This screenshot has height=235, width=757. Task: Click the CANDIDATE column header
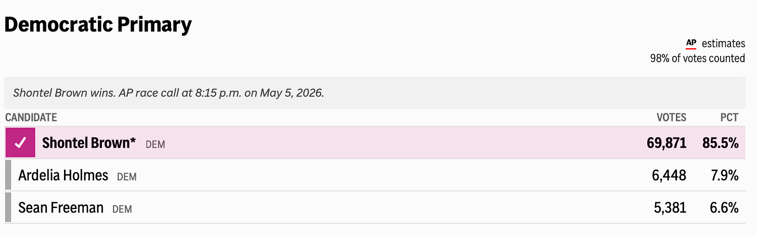tap(31, 117)
